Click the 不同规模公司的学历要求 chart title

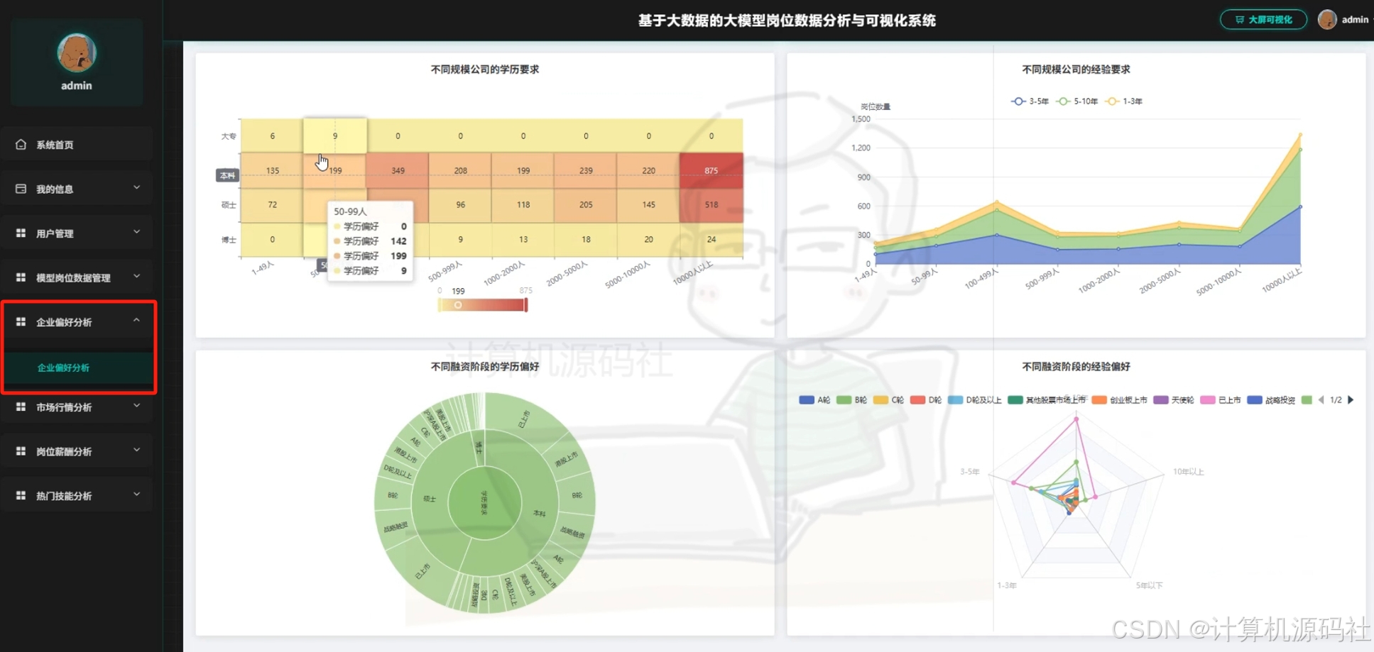485,70
